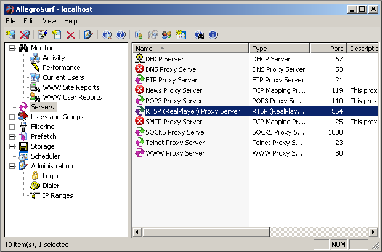Image resolution: width=382 pixels, height=252 pixels.
Task: Click the IP Ranges icon in tree
Action: tap(35, 195)
